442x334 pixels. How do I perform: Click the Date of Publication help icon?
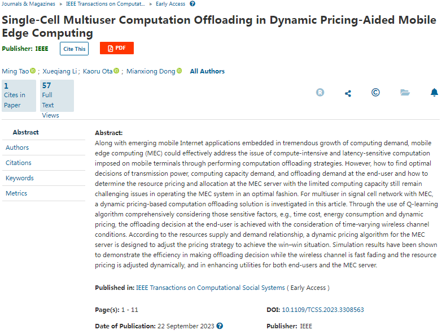pyautogui.click(x=220, y=326)
